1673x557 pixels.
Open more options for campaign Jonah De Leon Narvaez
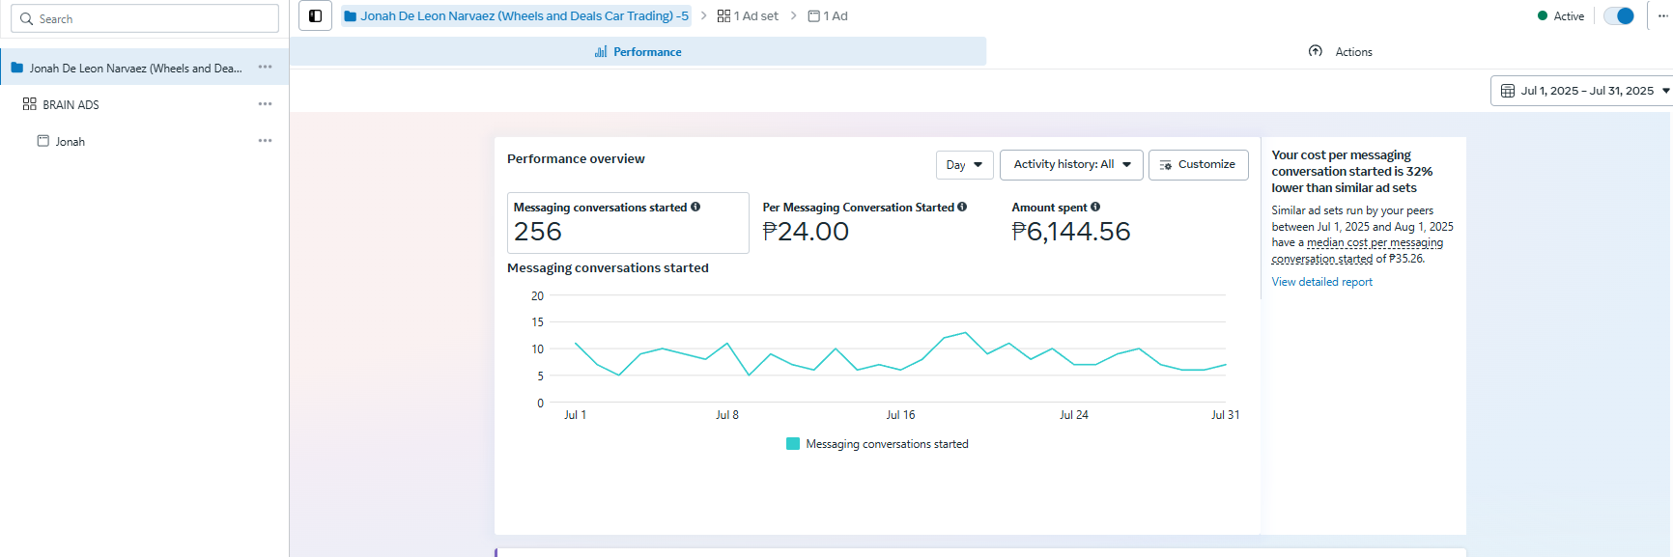(265, 68)
